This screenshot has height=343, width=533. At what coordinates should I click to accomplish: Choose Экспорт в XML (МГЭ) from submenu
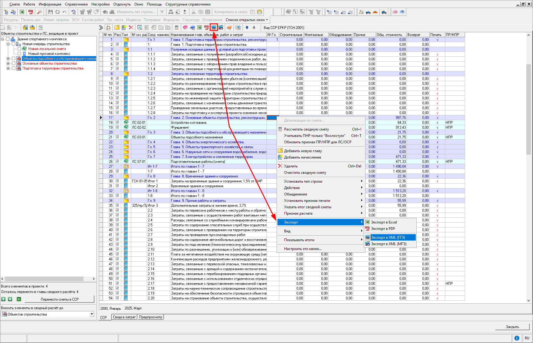[389, 244]
